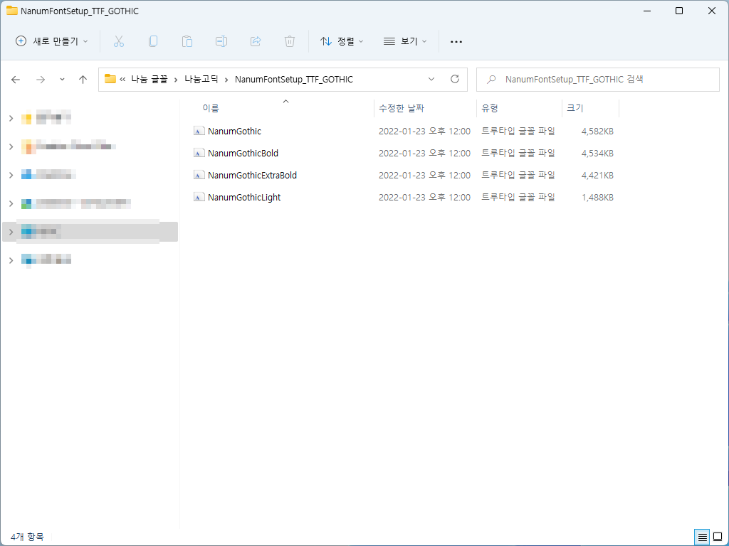Switch to large icons view in status bar

point(718,537)
